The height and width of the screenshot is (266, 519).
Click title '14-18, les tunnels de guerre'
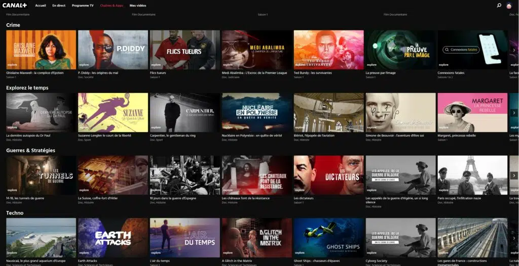coord(25,198)
